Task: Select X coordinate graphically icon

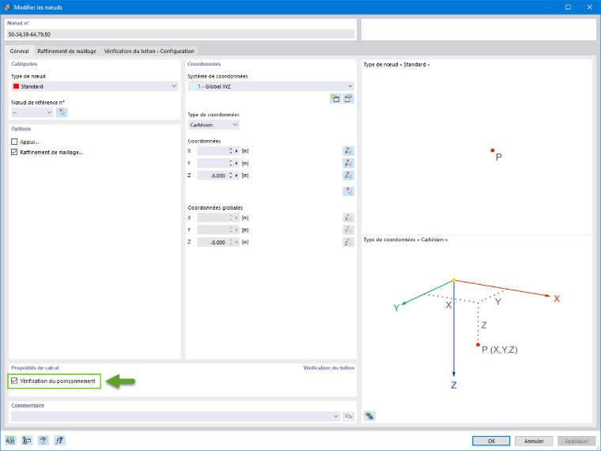Action: coord(348,150)
